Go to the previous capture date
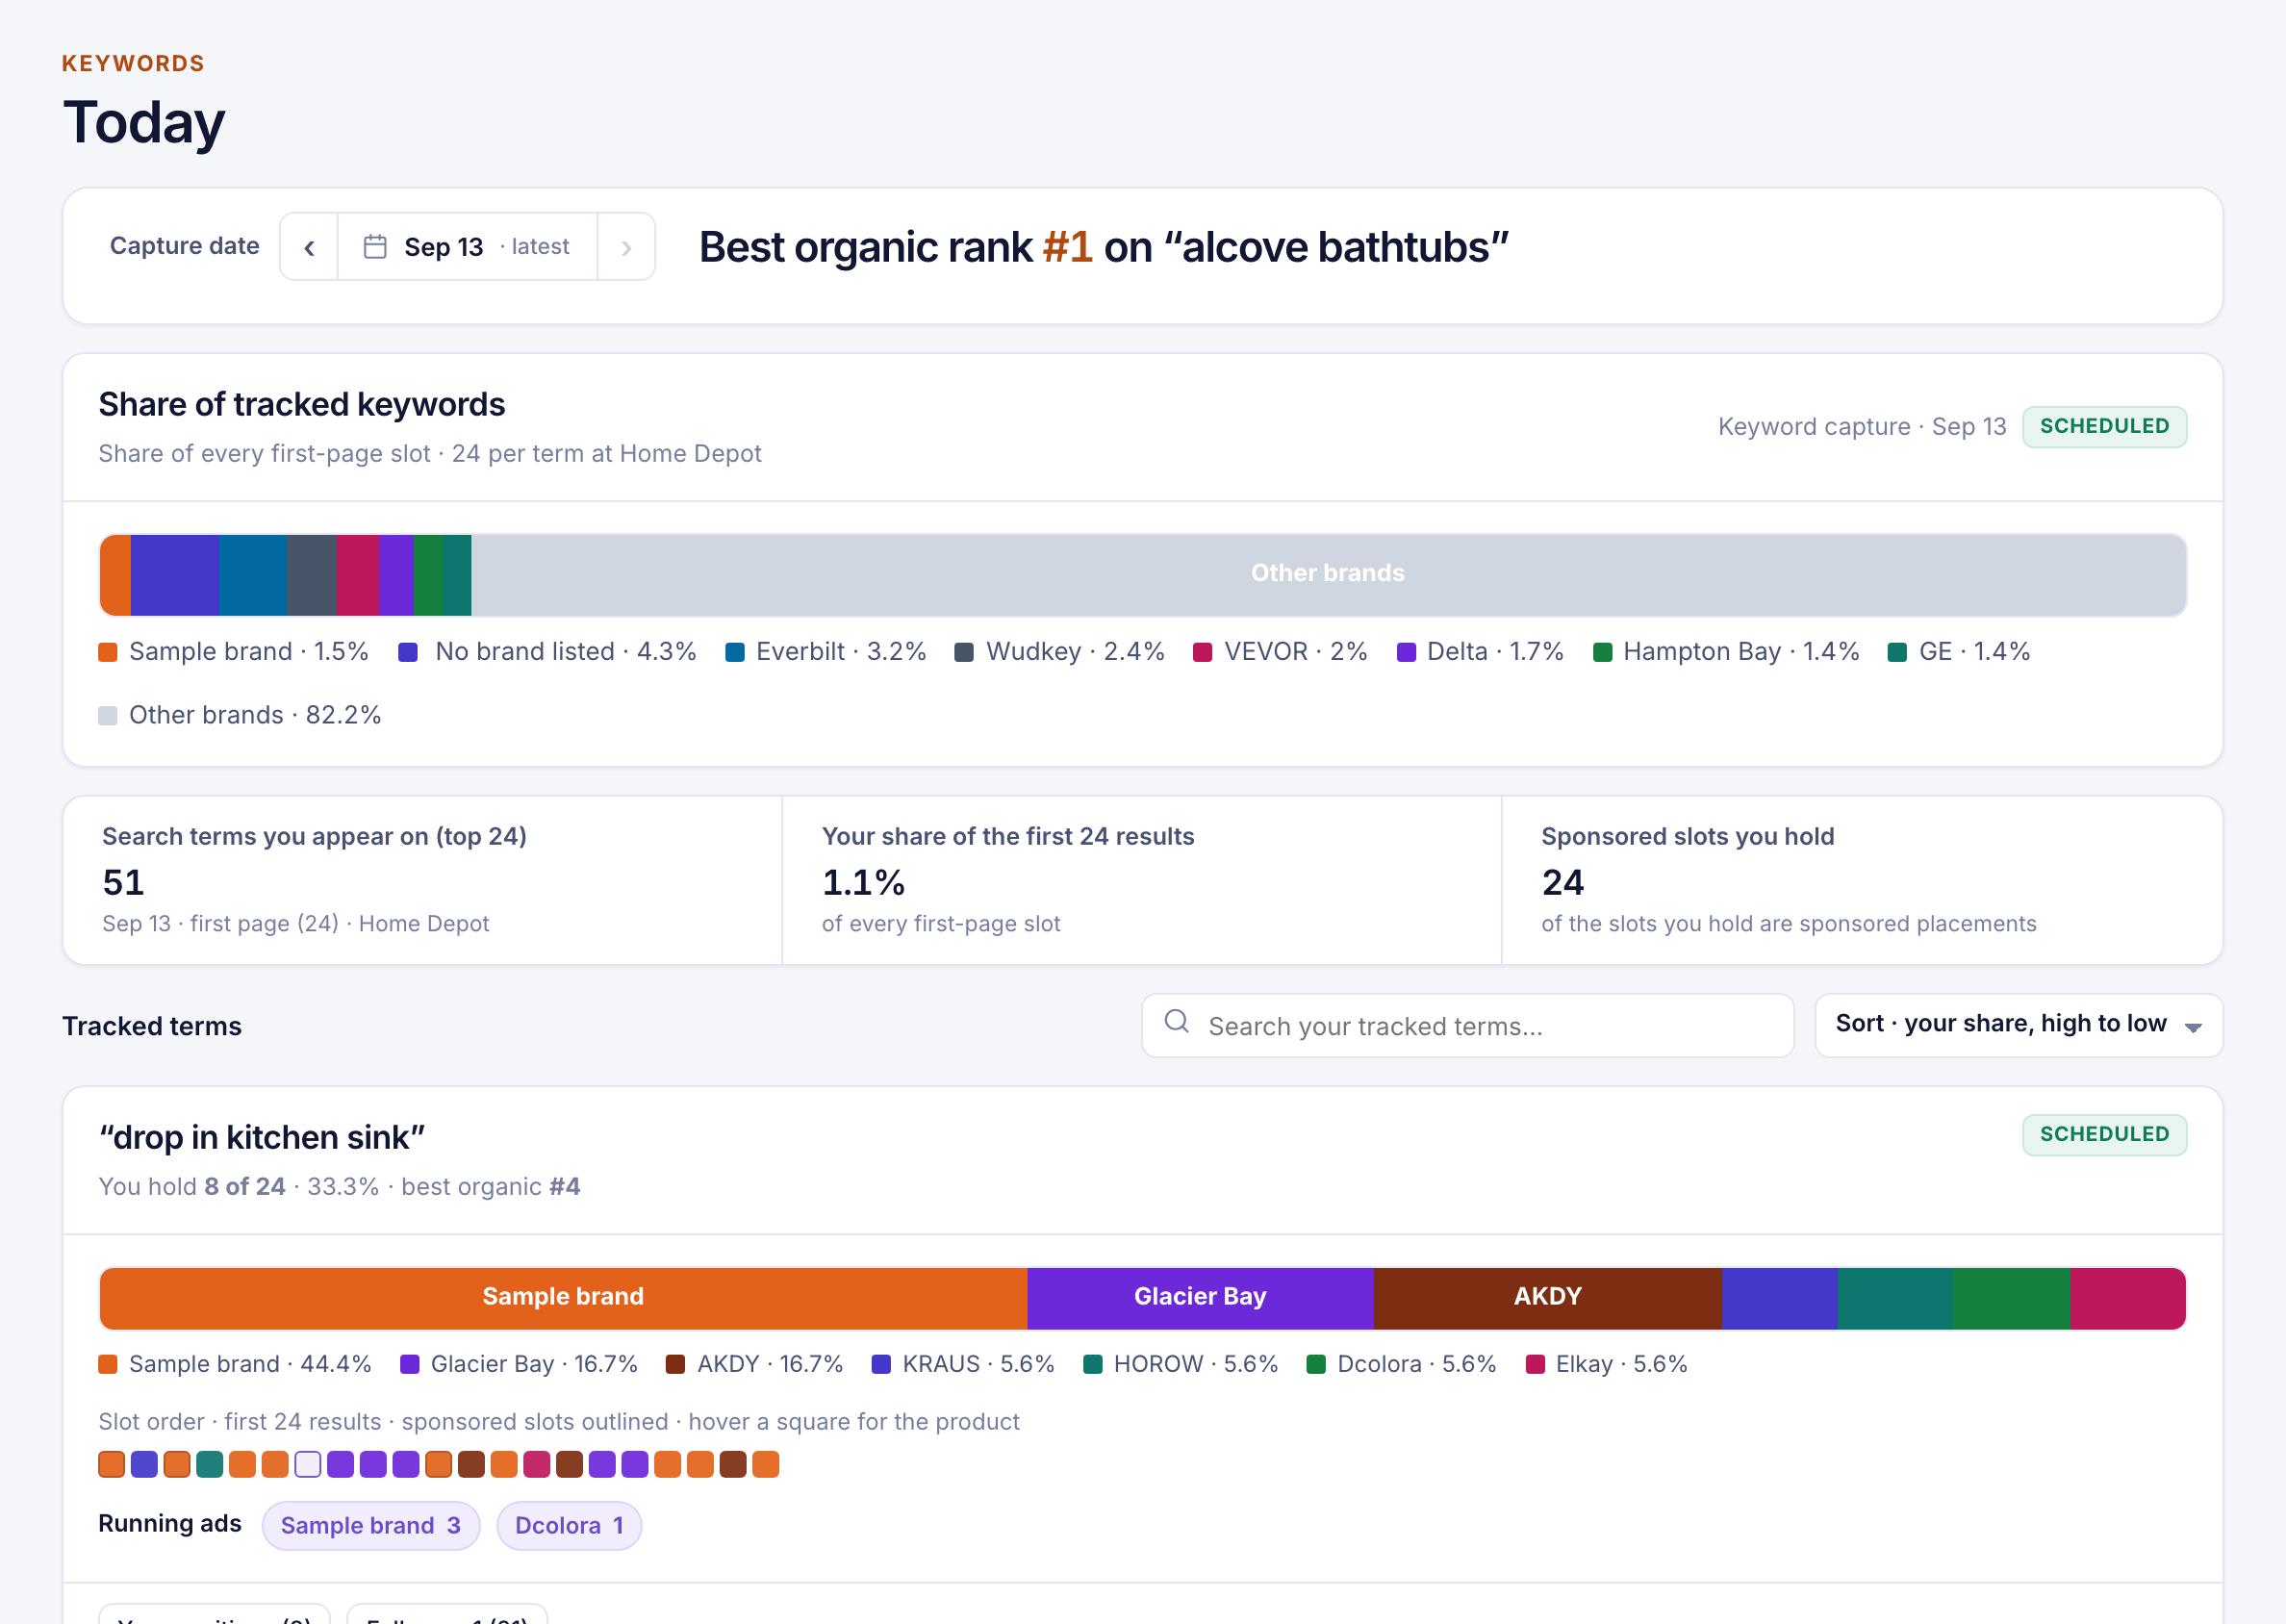The width and height of the screenshot is (2286, 1624). pyautogui.click(x=309, y=247)
